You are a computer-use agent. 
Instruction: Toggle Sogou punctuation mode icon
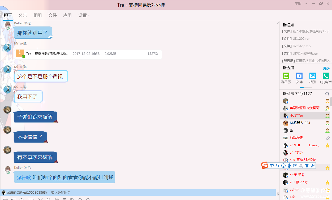(278, 166)
